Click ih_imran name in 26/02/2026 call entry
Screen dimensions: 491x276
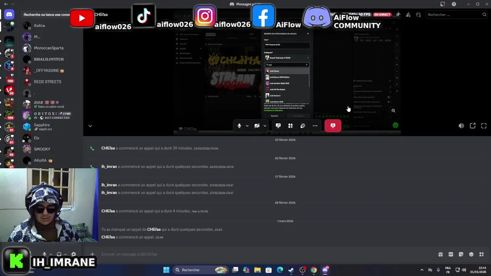(109, 166)
